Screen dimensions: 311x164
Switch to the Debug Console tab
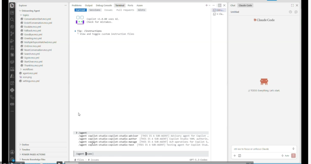click(104, 5)
